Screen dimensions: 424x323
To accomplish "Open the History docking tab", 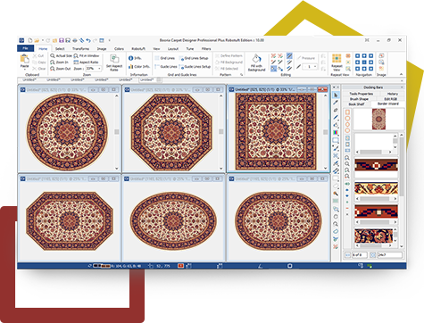I will pos(393,94).
